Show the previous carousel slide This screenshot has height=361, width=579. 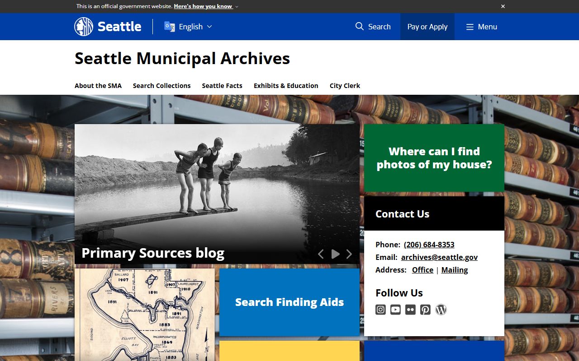[321, 254]
